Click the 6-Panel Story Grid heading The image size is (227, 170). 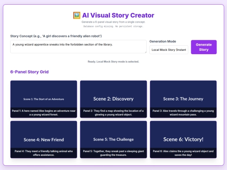[x=29, y=72]
